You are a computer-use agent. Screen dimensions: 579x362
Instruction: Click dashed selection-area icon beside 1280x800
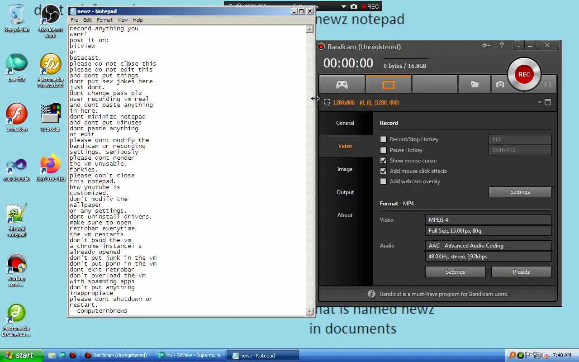point(327,103)
